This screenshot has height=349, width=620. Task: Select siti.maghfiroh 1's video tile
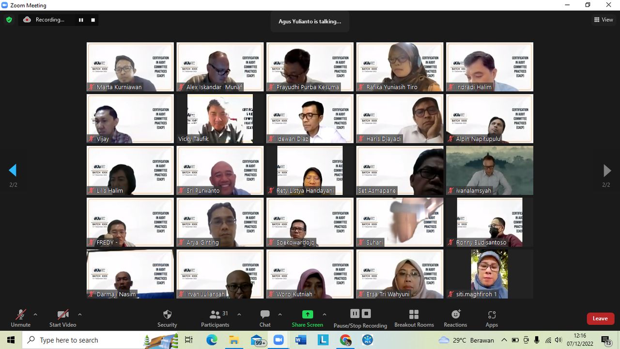pyautogui.click(x=490, y=274)
